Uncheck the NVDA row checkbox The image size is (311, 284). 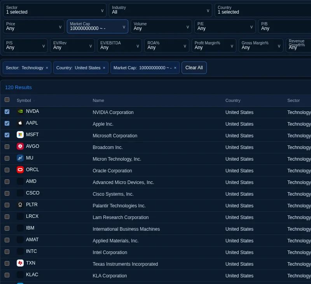tap(7, 112)
